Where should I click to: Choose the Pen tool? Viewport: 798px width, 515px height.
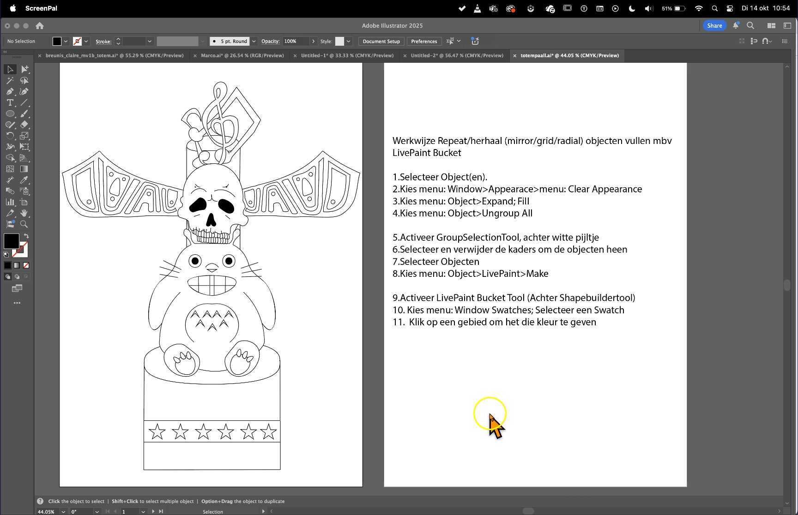coord(10,91)
